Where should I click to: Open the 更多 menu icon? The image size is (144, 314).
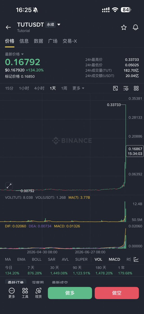[x=12, y=293]
